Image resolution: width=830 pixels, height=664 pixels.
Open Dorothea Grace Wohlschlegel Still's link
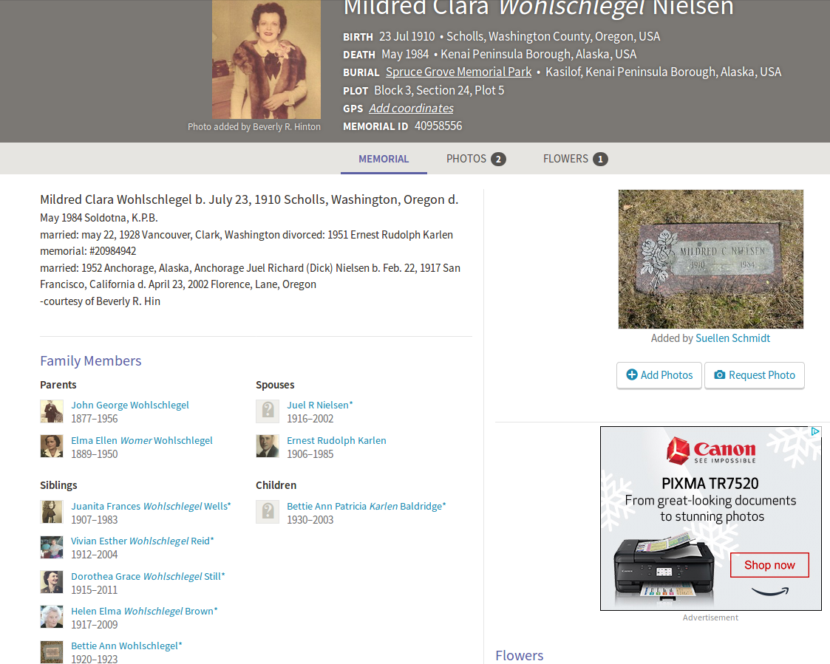(x=149, y=576)
